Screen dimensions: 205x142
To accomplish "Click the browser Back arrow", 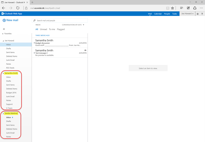I will pos(3,8).
